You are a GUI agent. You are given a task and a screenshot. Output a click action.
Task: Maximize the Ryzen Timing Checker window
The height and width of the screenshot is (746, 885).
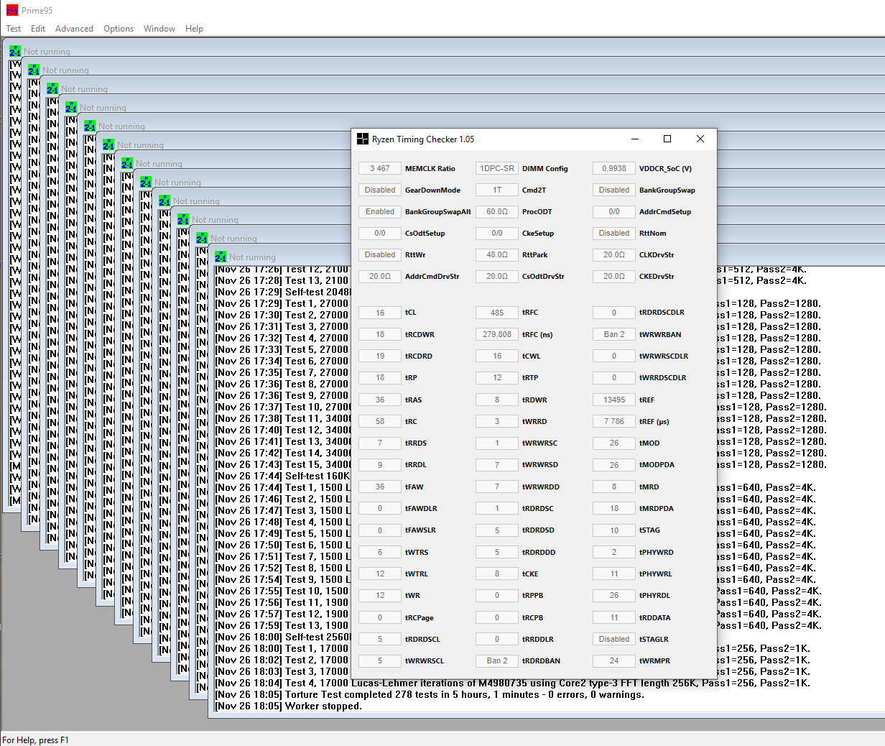pyautogui.click(x=667, y=139)
